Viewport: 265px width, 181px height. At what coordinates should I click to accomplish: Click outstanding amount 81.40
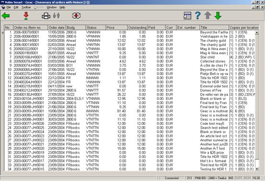coord(141,111)
